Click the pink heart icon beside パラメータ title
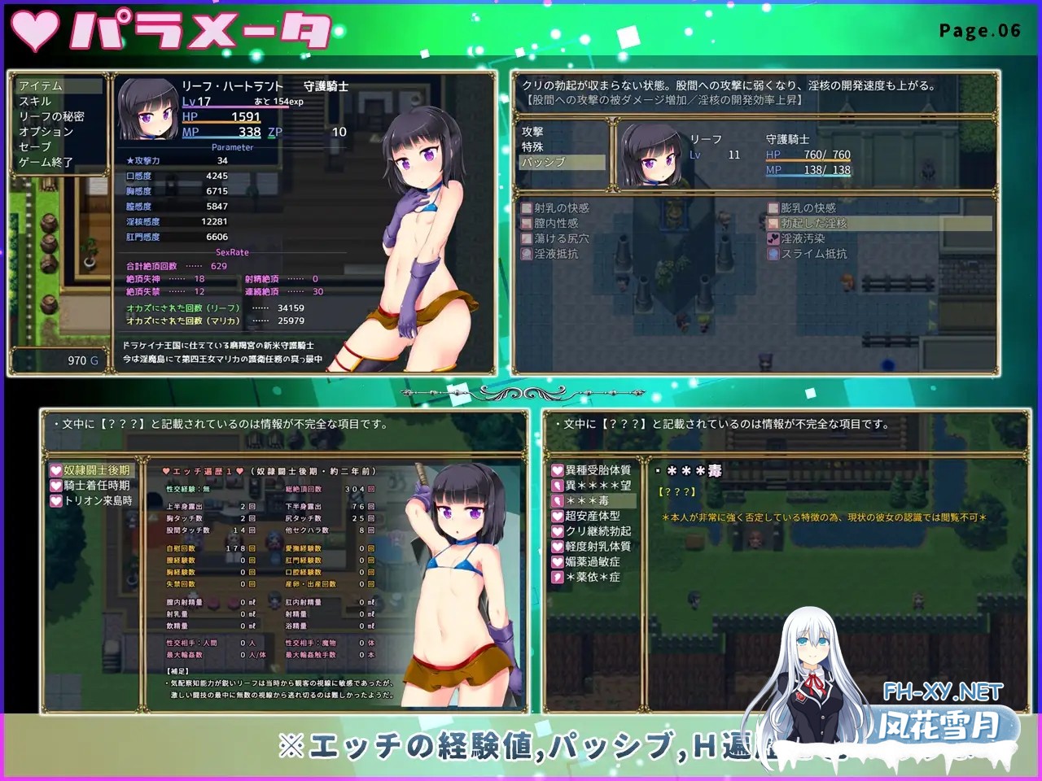The width and height of the screenshot is (1042, 781). 34,31
